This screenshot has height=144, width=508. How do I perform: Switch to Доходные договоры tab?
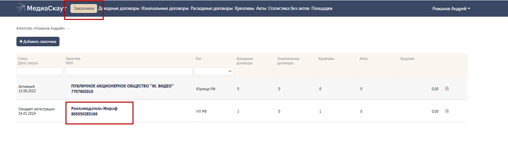pyautogui.click(x=119, y=9)
